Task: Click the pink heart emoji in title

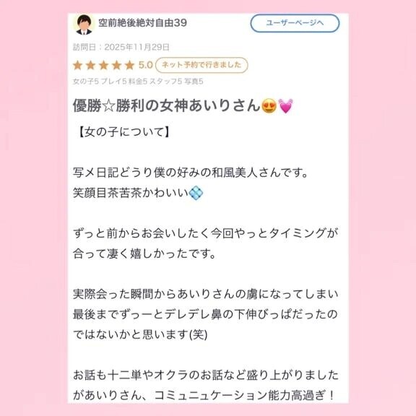Action: click(286, 106)
